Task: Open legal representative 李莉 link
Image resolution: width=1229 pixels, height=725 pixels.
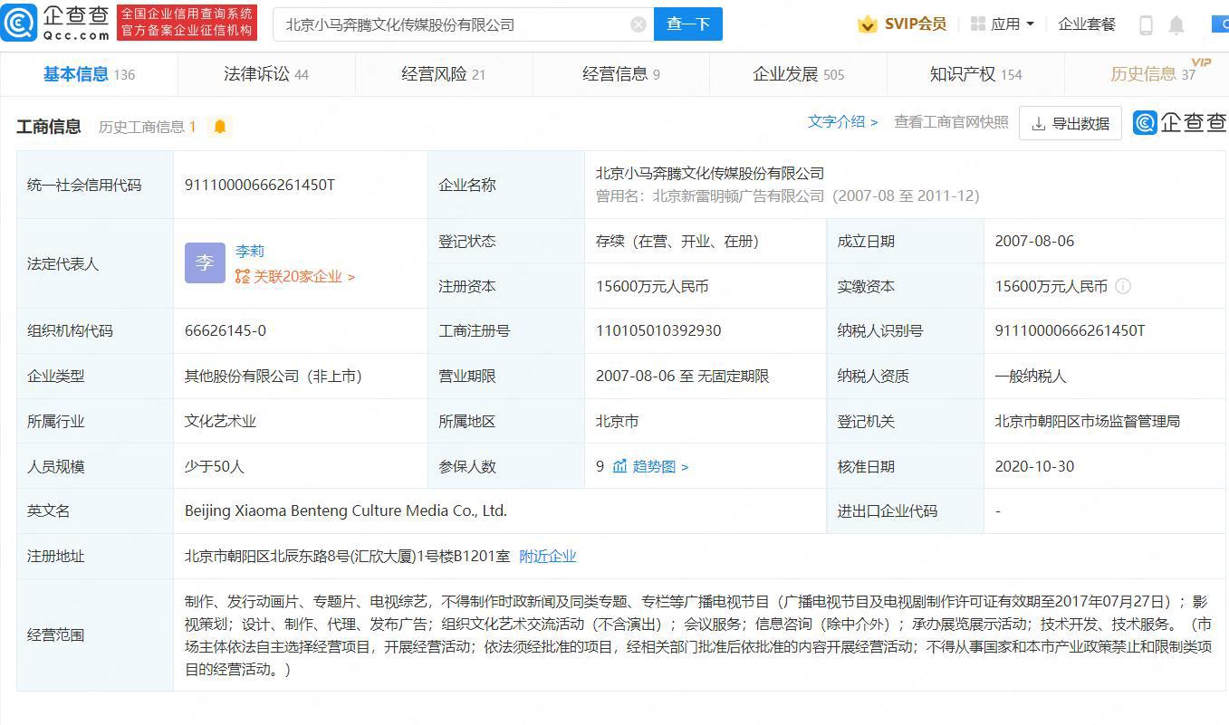Action: (250, 252)
